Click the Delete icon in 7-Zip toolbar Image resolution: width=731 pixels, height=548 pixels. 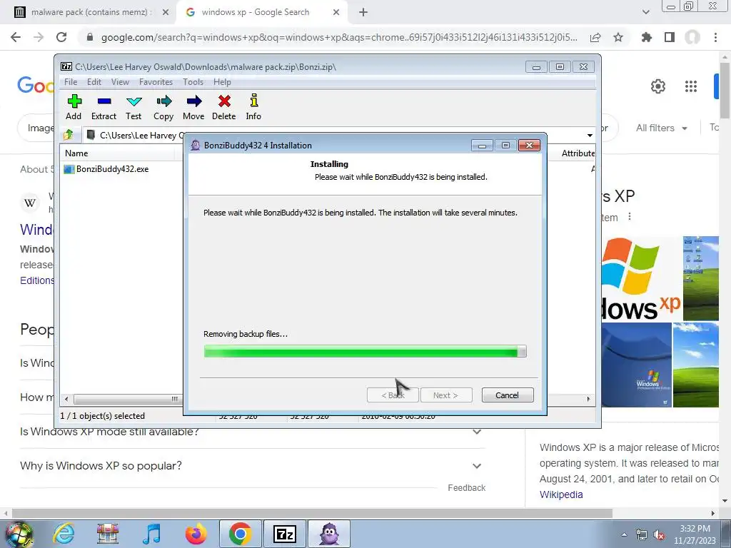click(224, 101)
